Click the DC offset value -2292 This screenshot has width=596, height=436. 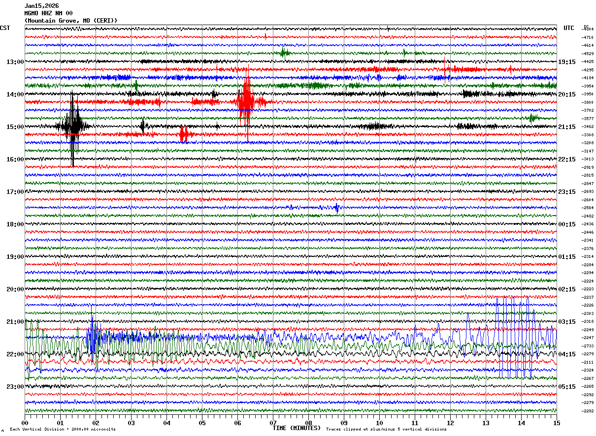click(x=588, y=395)
